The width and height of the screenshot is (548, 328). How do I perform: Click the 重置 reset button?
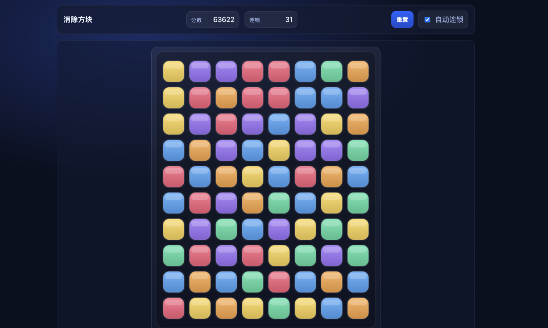coord(402,20)
